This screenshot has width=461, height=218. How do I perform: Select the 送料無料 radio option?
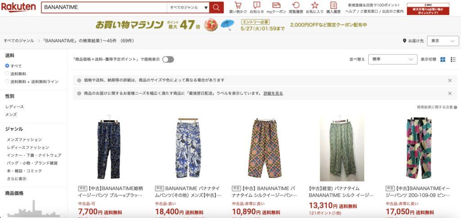pyautogui.click(x=7, y=74)
